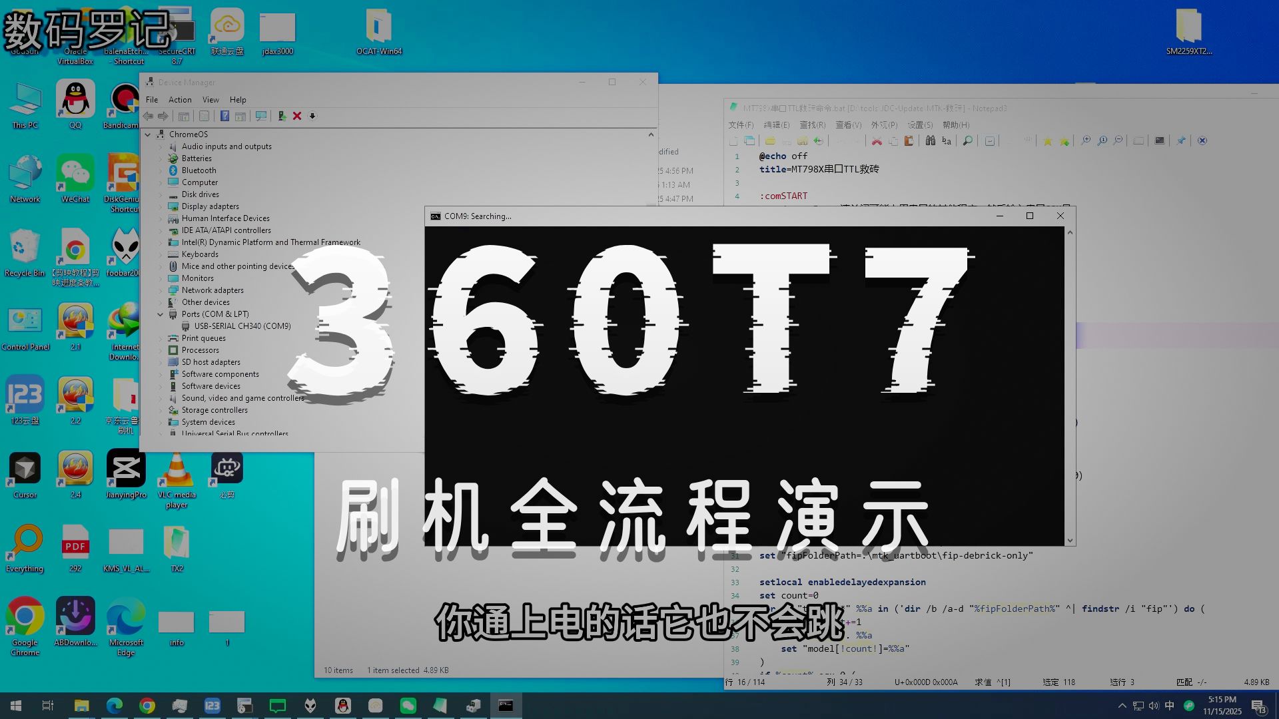This screenshot has height=719, width=1279.
Task: Click clock showing 5:15 PM
Action: point(1222,706)
